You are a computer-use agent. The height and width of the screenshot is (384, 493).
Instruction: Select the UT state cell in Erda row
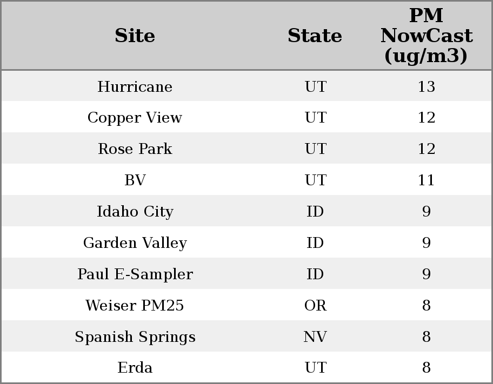point(315,368)
